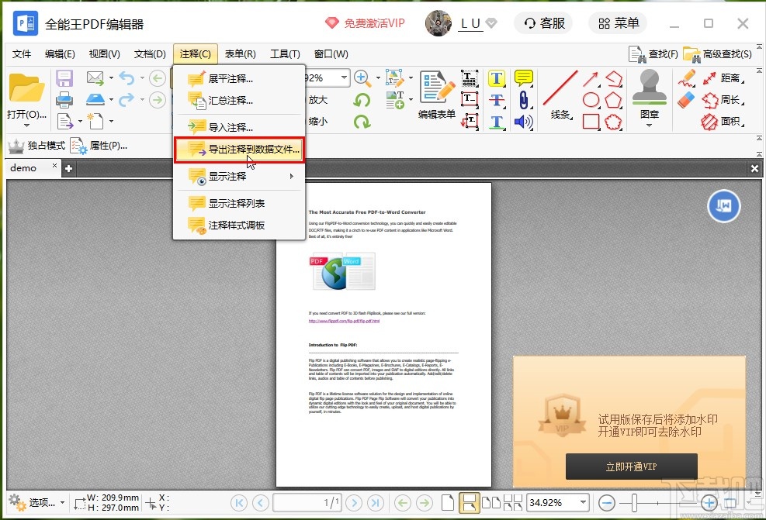
Task: Open zoom percentage dropdown in status bar
Action: click(x=583, y=502)
